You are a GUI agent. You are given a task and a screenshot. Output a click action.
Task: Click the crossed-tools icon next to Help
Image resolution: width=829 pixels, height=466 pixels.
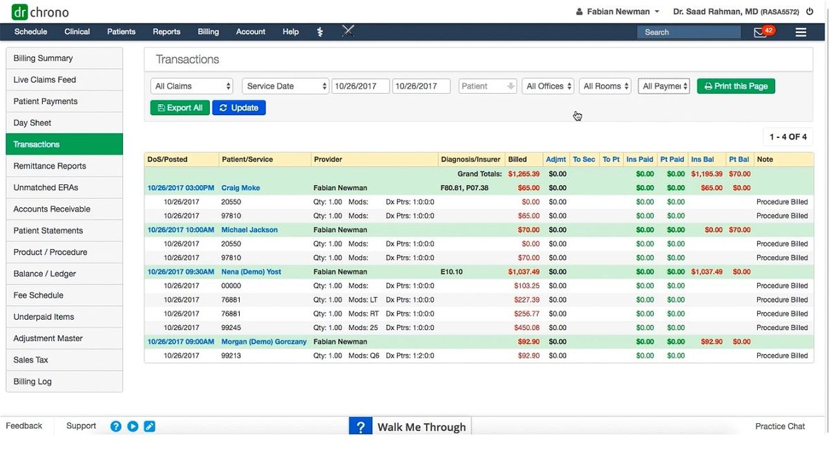(347, 31)
